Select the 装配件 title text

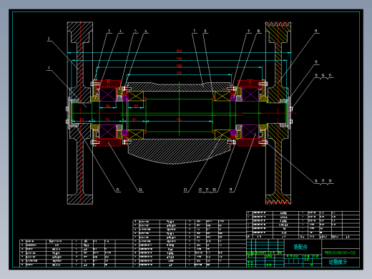click(x=300, y=247)
